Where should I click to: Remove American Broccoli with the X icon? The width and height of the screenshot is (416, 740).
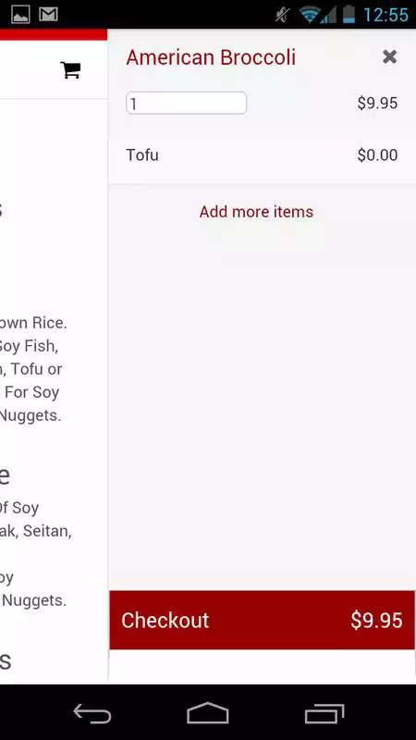tap(389, 57)
